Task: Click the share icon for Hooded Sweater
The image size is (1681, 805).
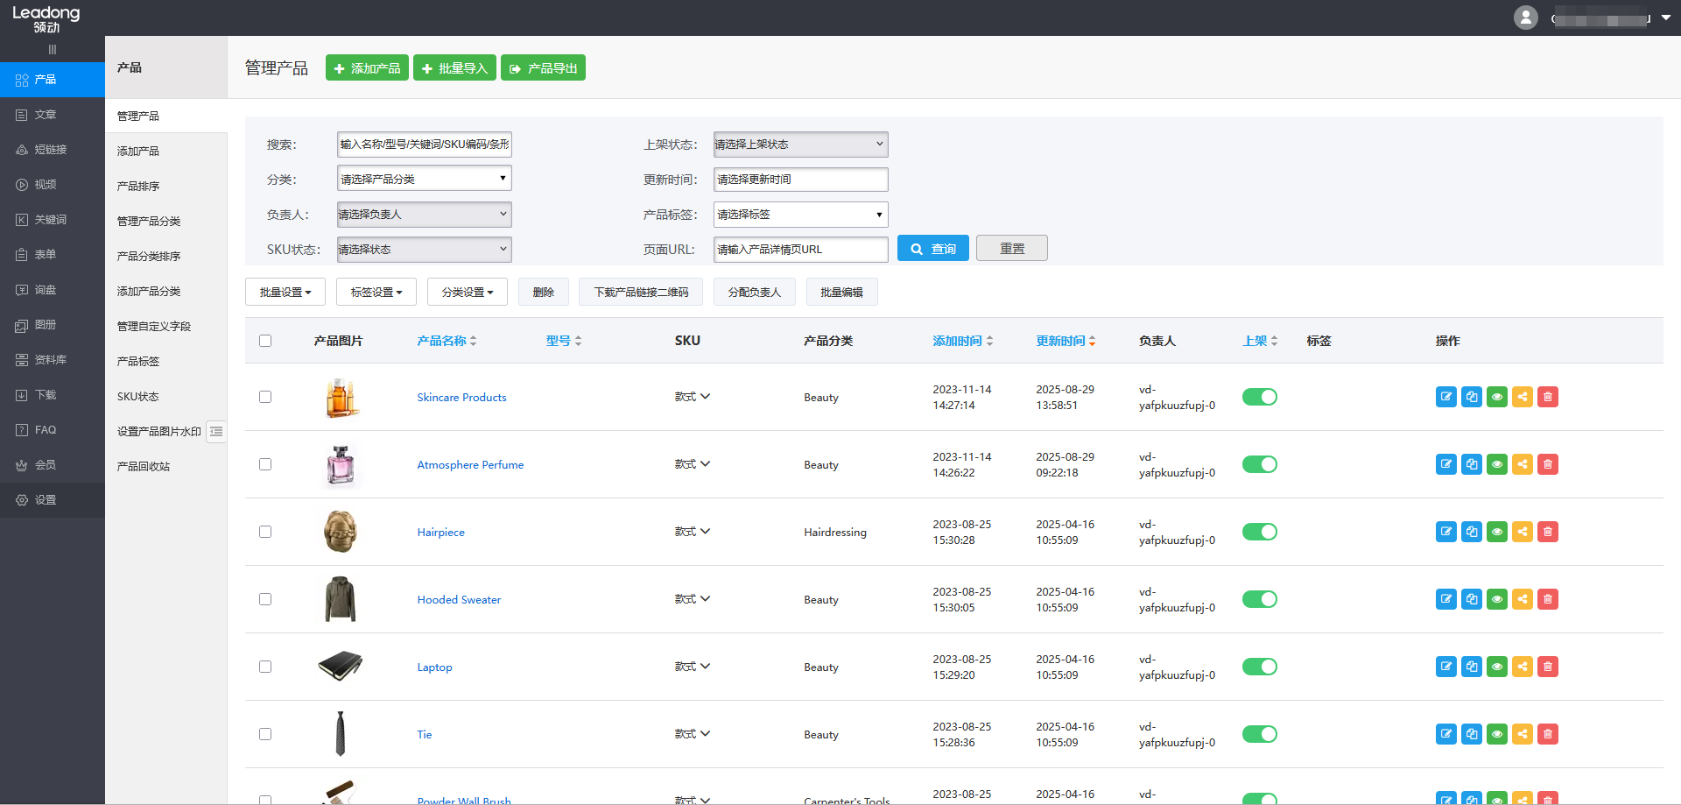Action: (1523, 599)
